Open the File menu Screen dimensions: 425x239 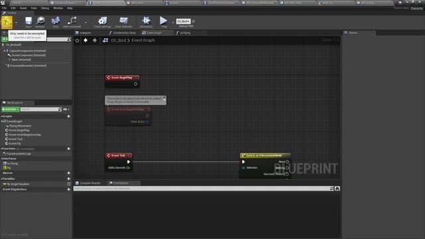point(4,8)
